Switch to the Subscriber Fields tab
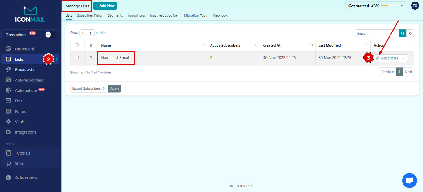Viewport: 423px width, 192px height. [x=90, y=15]
